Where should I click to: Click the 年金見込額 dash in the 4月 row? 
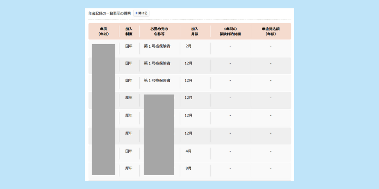pos(271,152)
